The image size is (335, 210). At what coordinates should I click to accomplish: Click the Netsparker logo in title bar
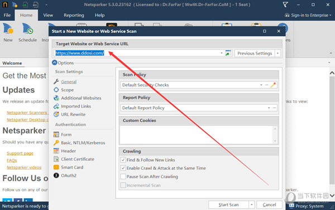point(5,4)
